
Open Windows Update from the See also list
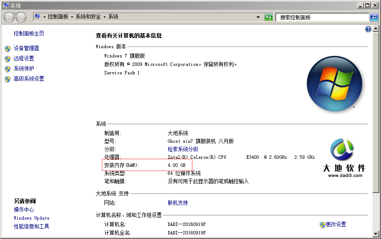[x=31, y=218]
